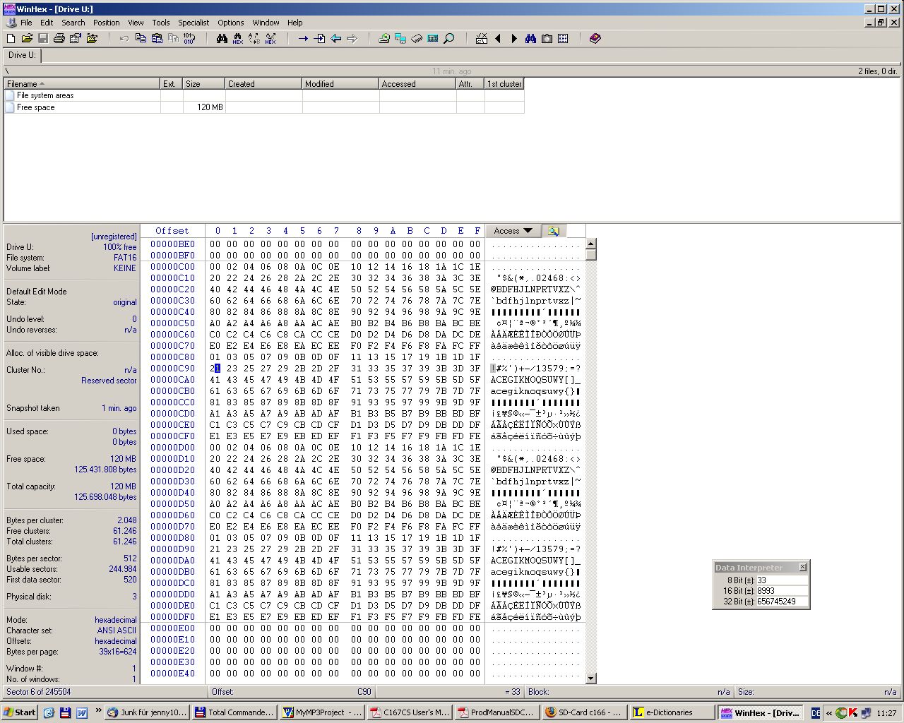Click the blue Back arrow icon

click(x=336, y=39)
